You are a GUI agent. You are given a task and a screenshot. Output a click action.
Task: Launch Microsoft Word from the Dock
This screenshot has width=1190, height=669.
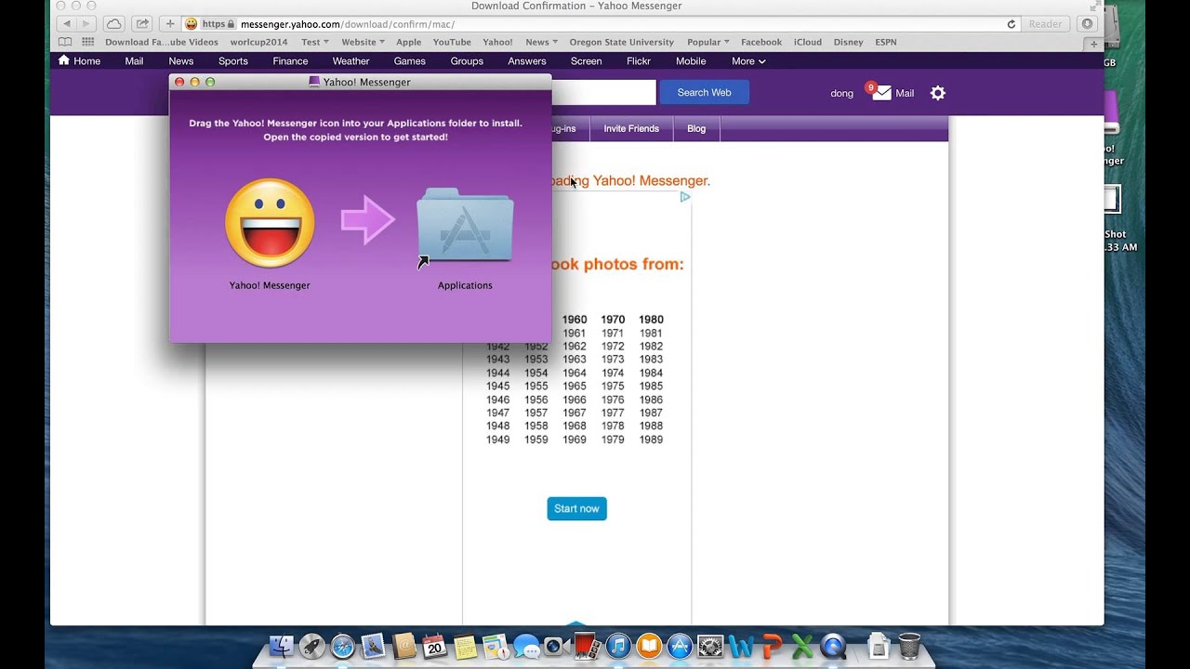pyautogui.click(x=741, y=646)
